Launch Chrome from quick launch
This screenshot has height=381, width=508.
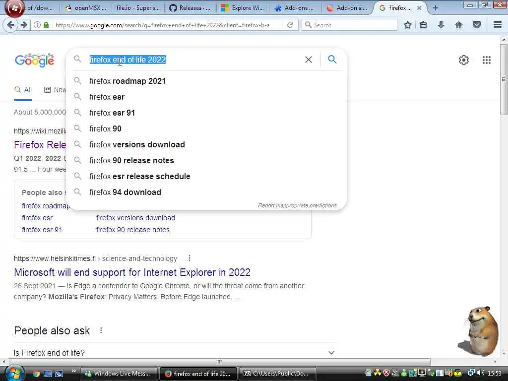coord(36,374)
